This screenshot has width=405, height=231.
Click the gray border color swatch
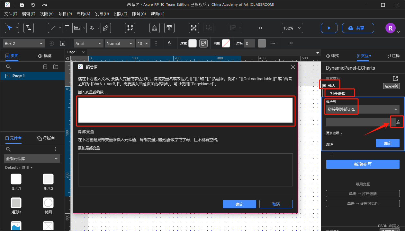coord(262,43)
